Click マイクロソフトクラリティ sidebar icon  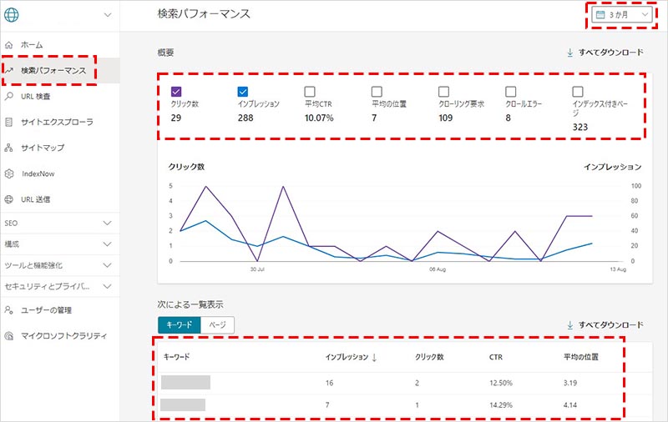8,336
